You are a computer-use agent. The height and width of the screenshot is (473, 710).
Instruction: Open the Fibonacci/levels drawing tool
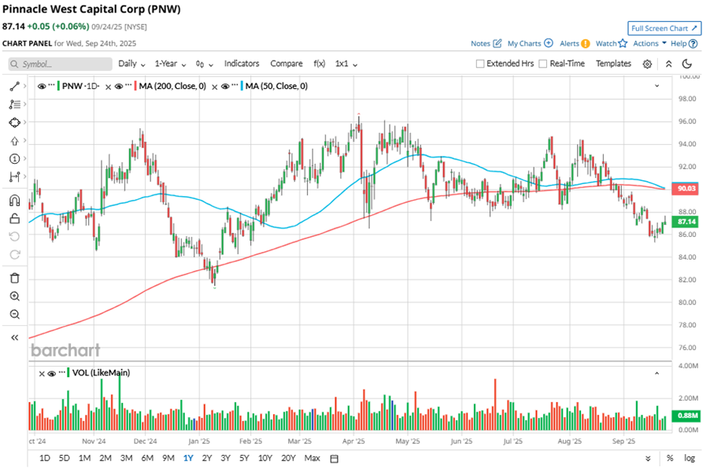[14, 104]
